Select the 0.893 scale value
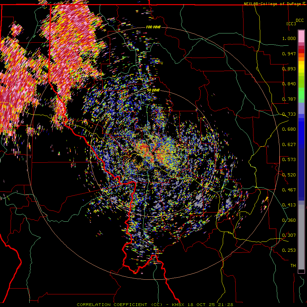This screenshot has width=307, height=307. [x=289, y=69]
